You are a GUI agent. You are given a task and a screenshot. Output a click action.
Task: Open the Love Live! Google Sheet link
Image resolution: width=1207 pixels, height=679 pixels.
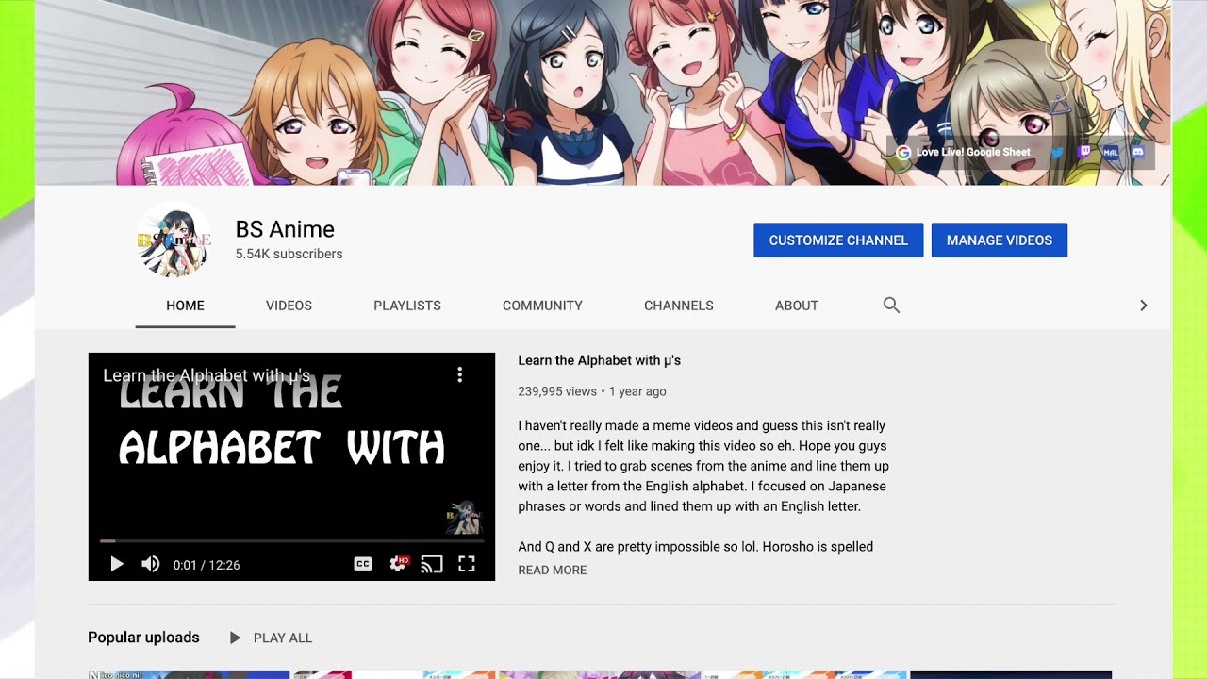point(963,152)
